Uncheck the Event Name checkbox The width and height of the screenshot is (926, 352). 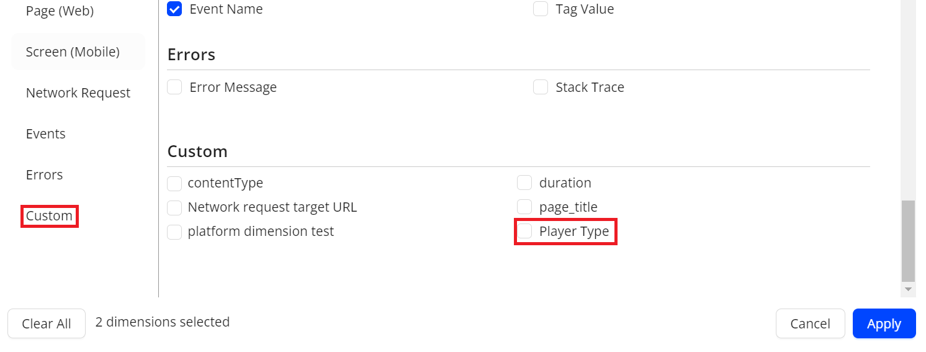(x=175, y=9)
